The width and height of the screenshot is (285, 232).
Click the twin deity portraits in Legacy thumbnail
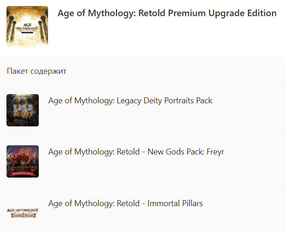23,110
